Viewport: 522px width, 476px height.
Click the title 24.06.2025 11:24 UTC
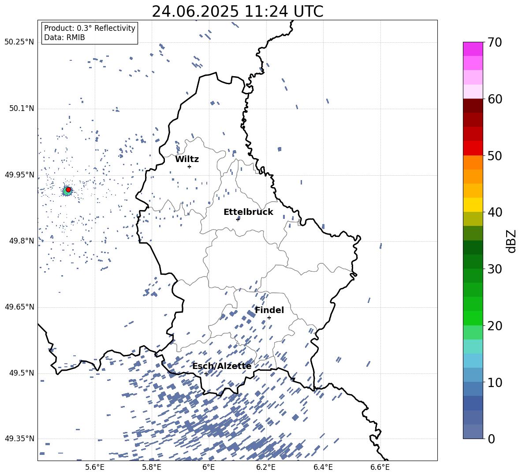238,11
